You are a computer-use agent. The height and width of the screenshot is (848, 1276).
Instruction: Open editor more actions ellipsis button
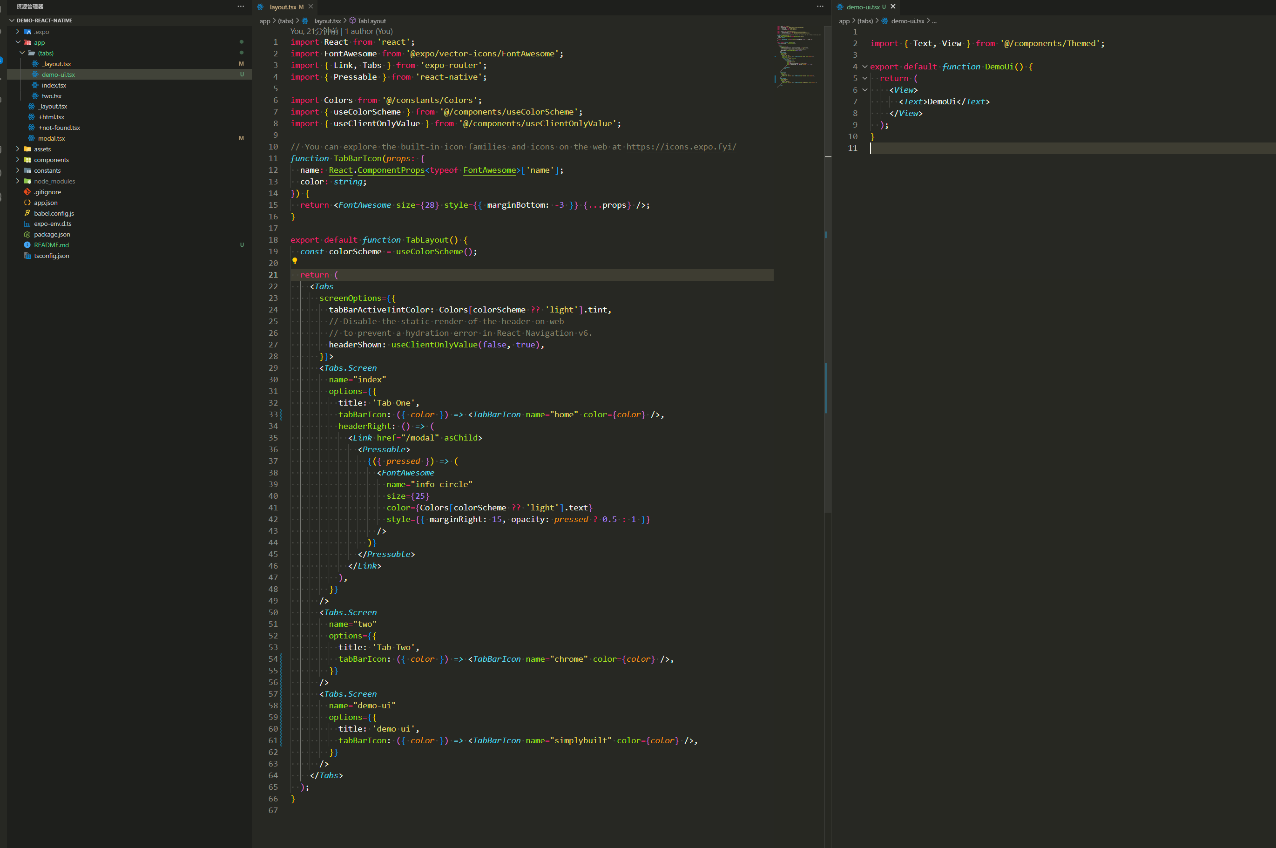pos(820,7)
